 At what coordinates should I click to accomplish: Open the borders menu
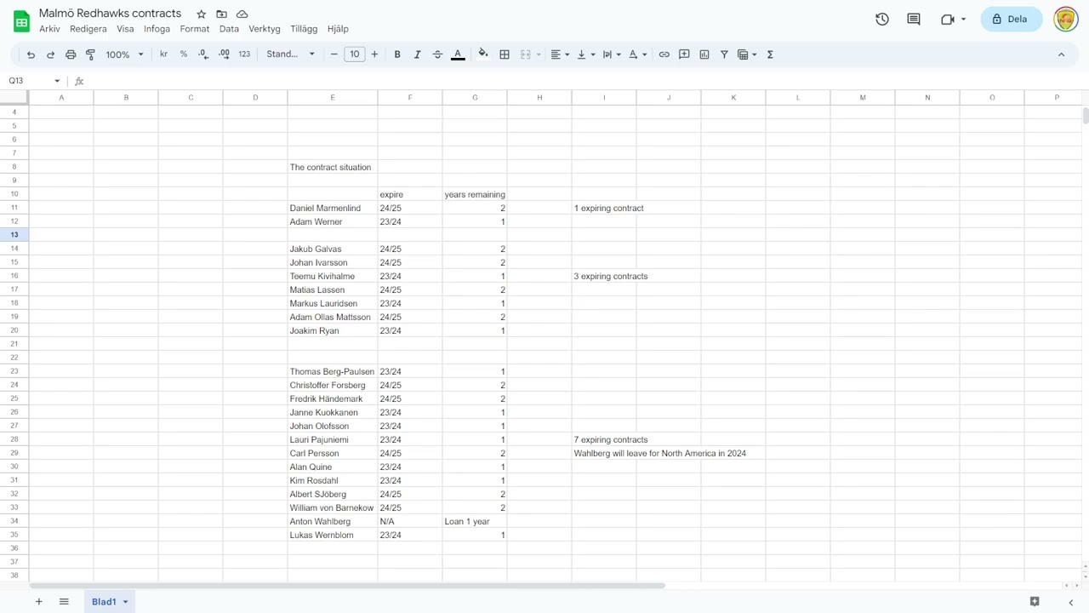[505, 54]
